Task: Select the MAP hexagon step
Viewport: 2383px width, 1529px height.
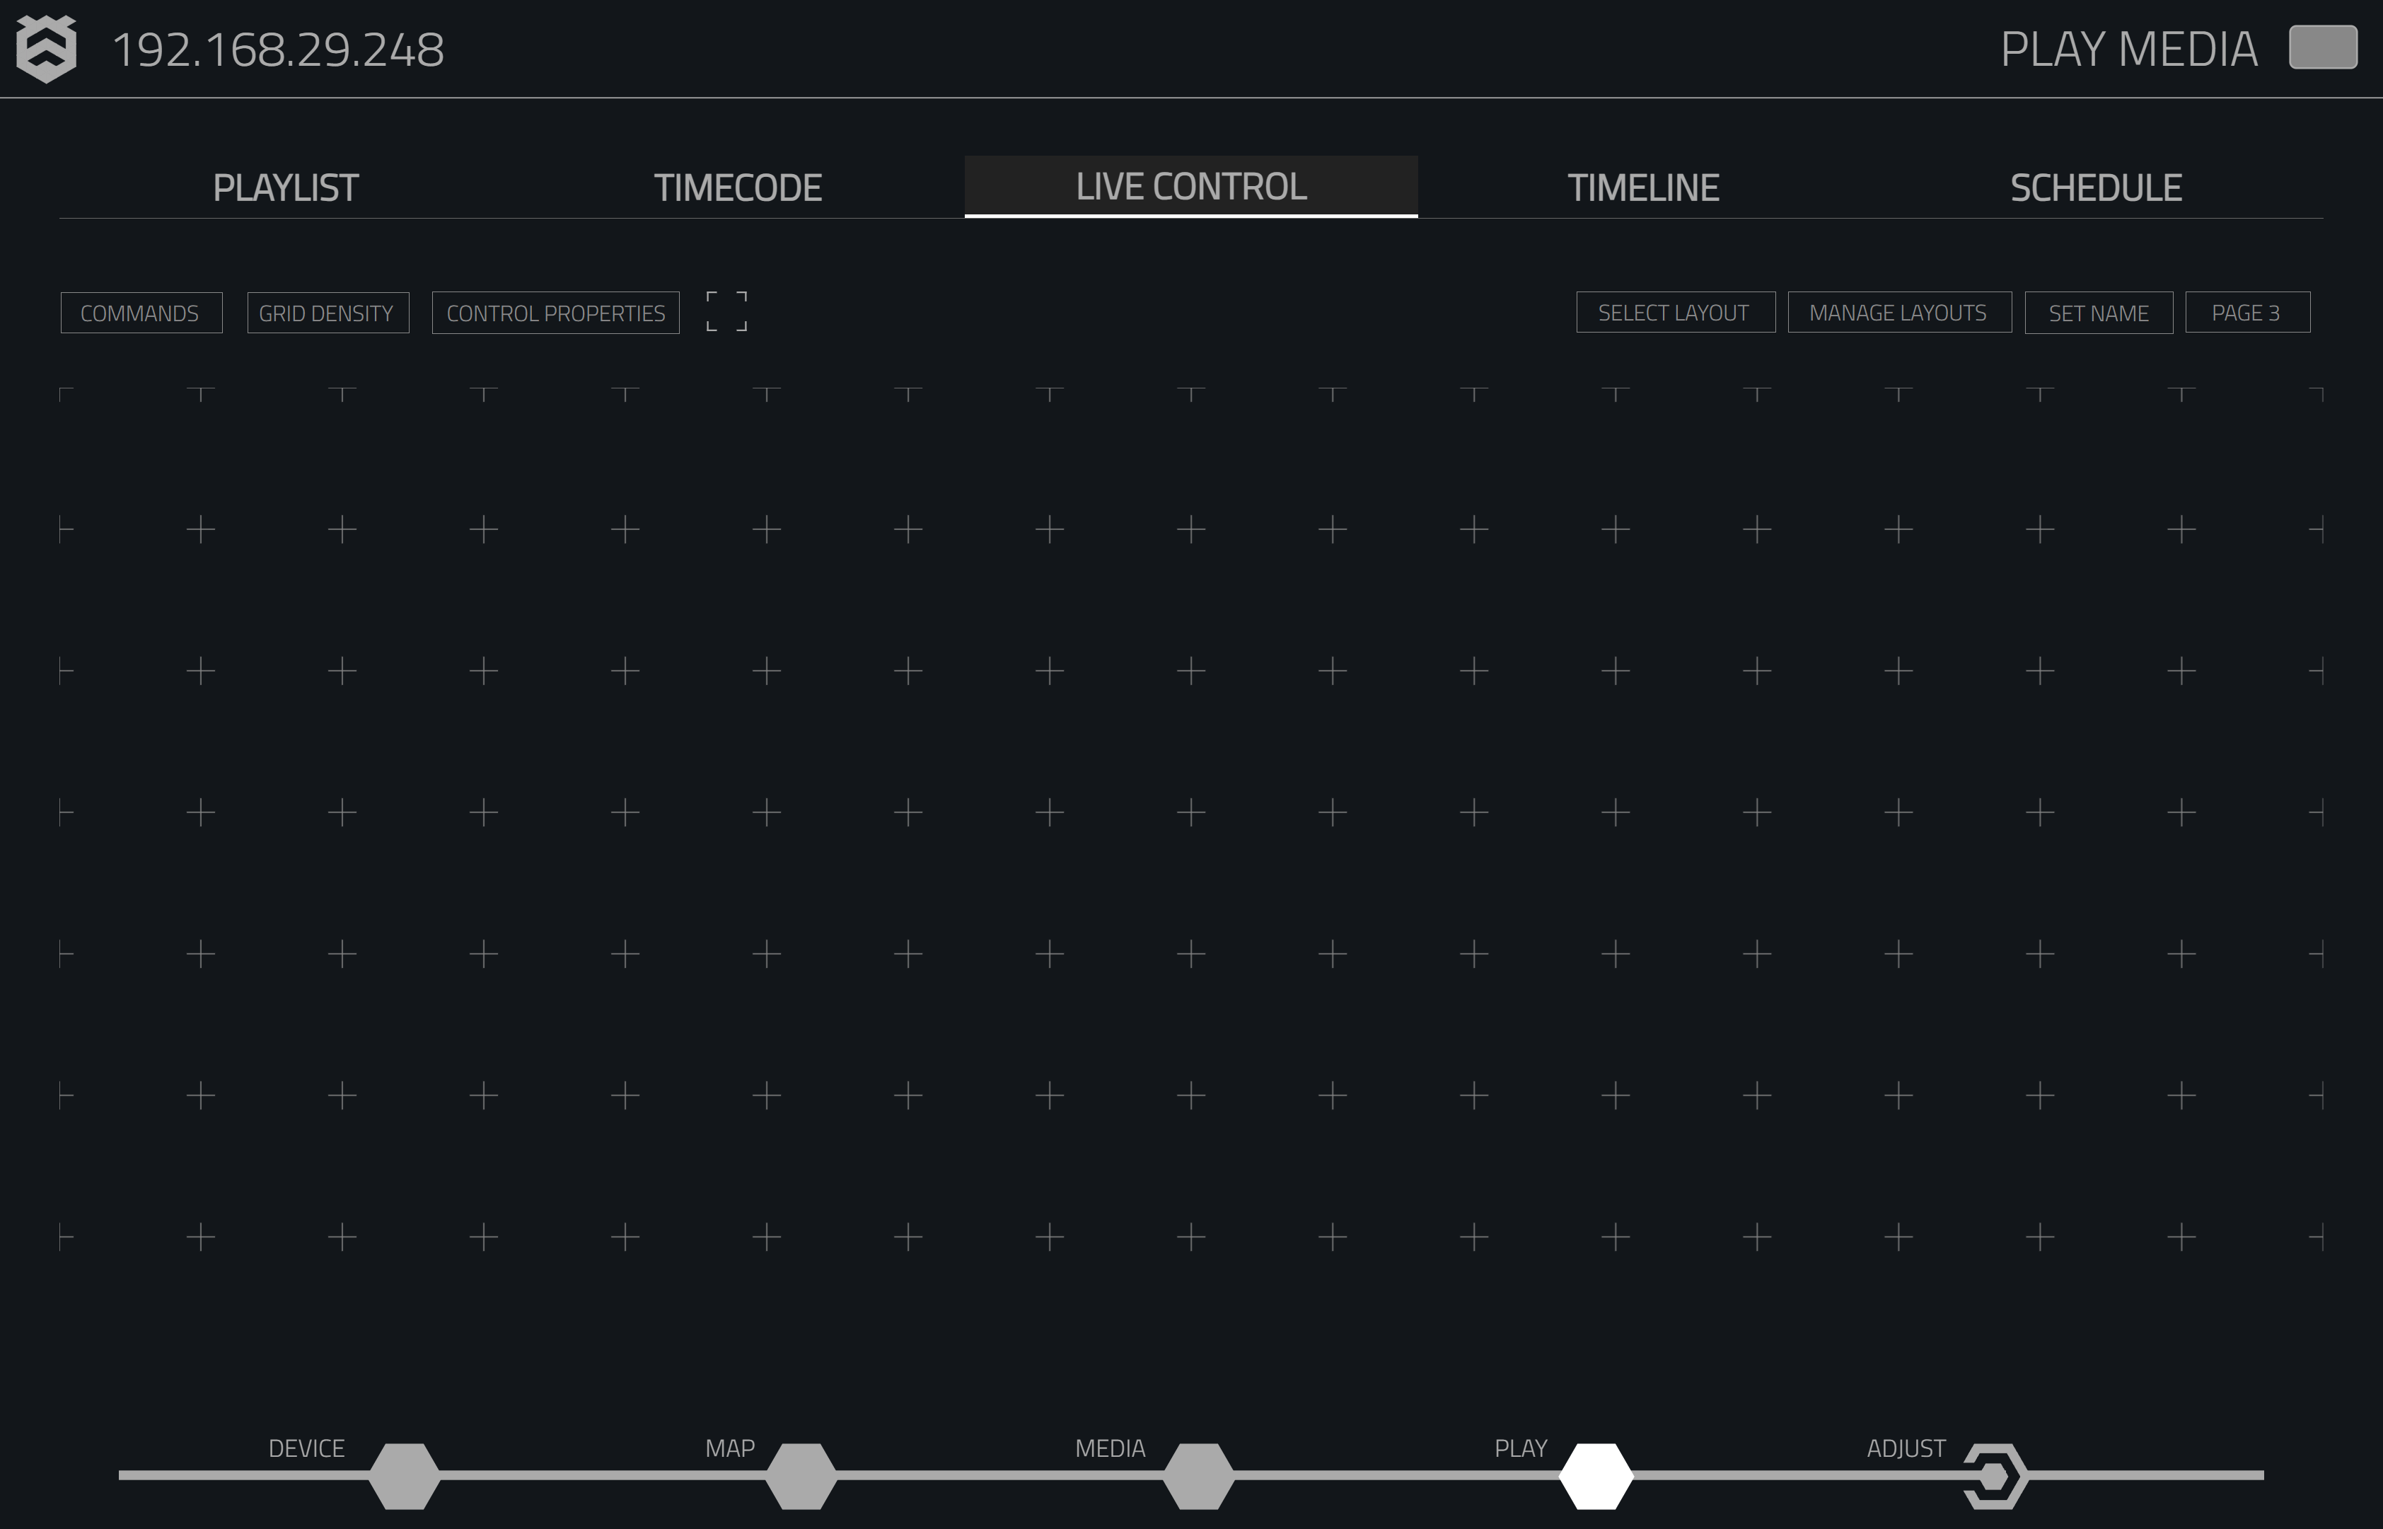Action: (x=801, y=1477)
